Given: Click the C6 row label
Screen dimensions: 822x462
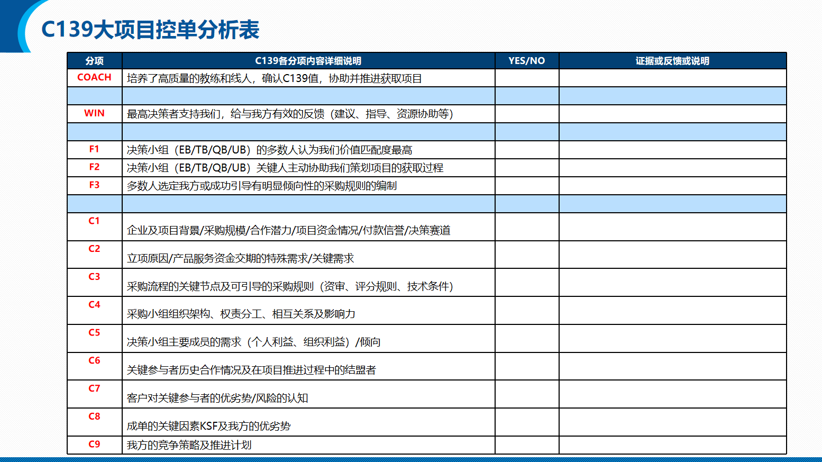Looking at the screenshot, I should (95, 360).
